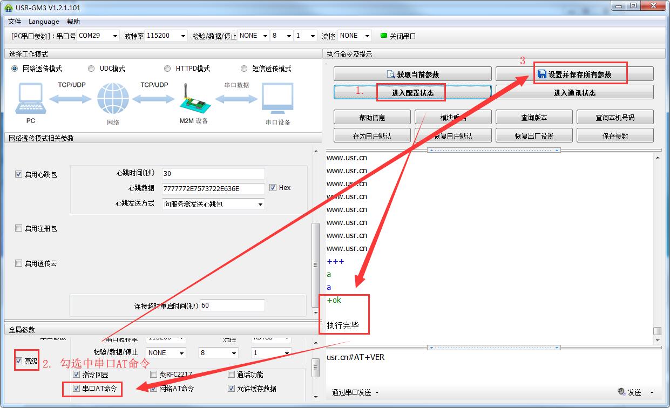Click the green 关闭串口 port indicator

pos(384,36)
